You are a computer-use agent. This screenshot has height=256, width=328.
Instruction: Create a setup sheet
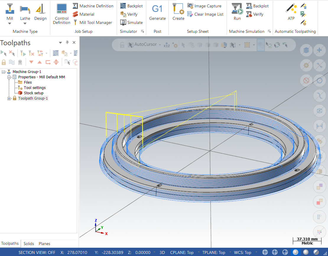tap(178, 13)
